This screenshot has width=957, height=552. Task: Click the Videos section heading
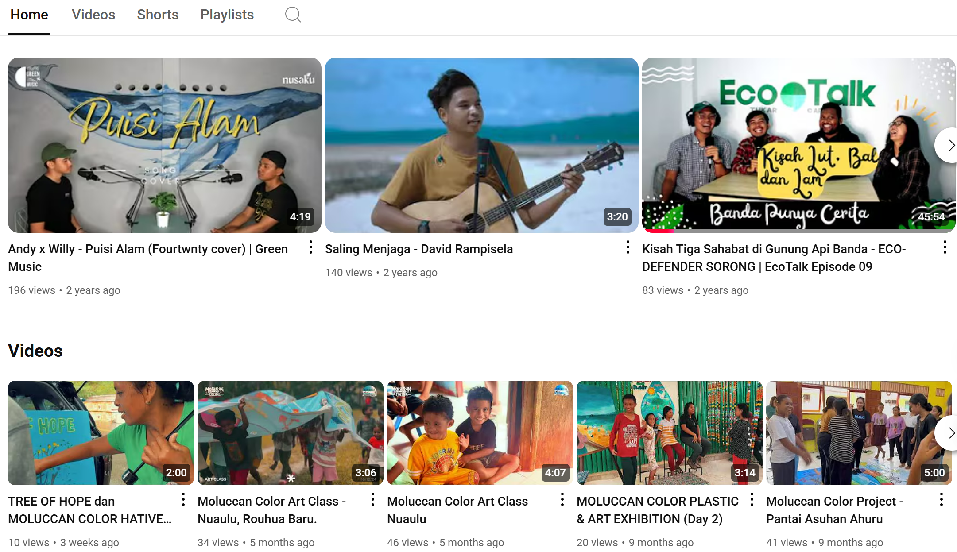[35, 351]
